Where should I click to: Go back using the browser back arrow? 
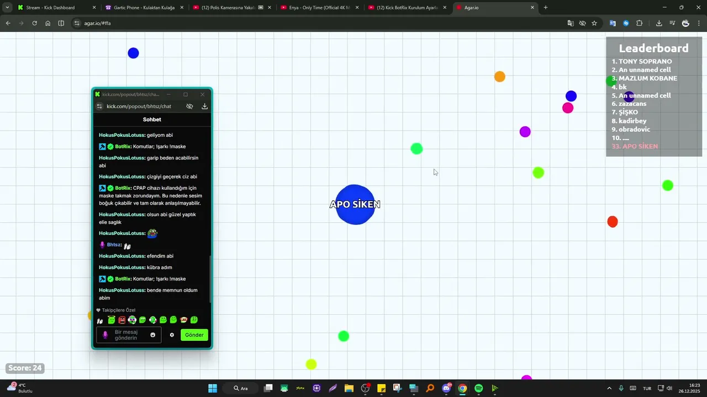(x=8, y=23)
